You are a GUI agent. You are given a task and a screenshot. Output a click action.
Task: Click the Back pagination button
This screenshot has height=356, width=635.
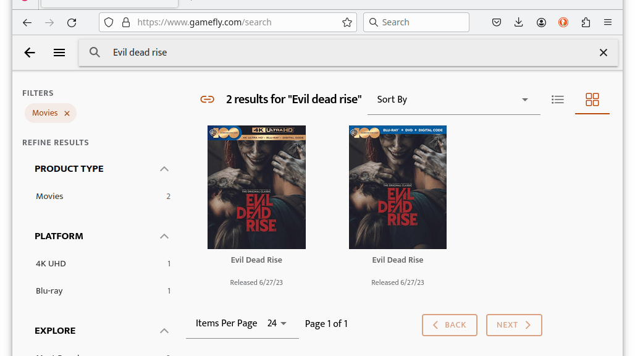(x=450, y=325)
